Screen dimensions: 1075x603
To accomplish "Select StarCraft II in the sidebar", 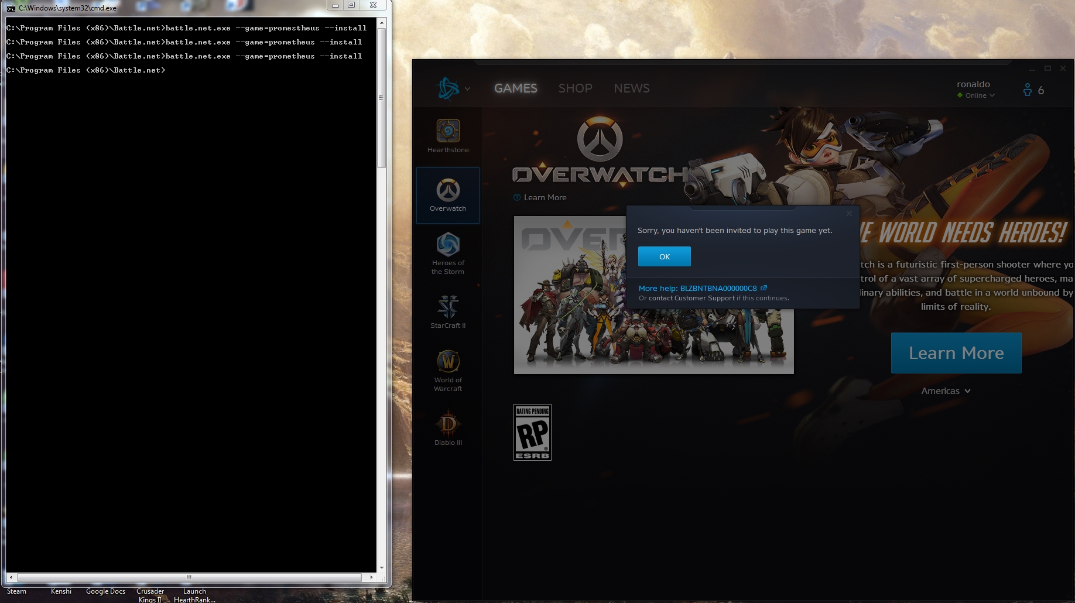I will point(448,312).
